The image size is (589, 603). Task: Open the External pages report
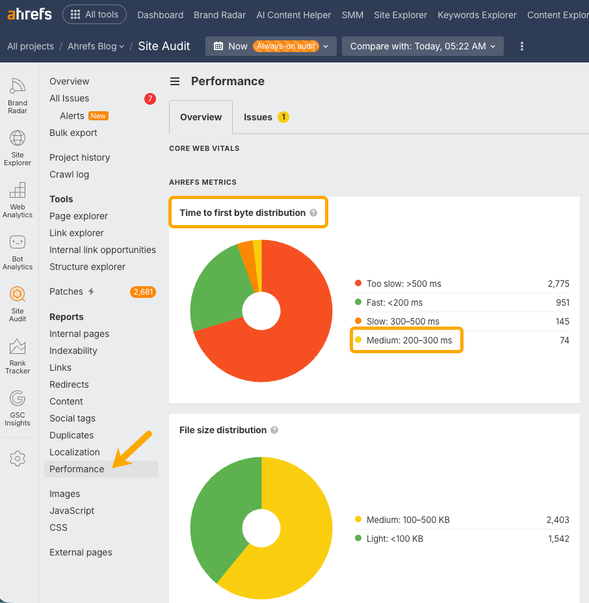pyautogui.click(x=81, y=552)
